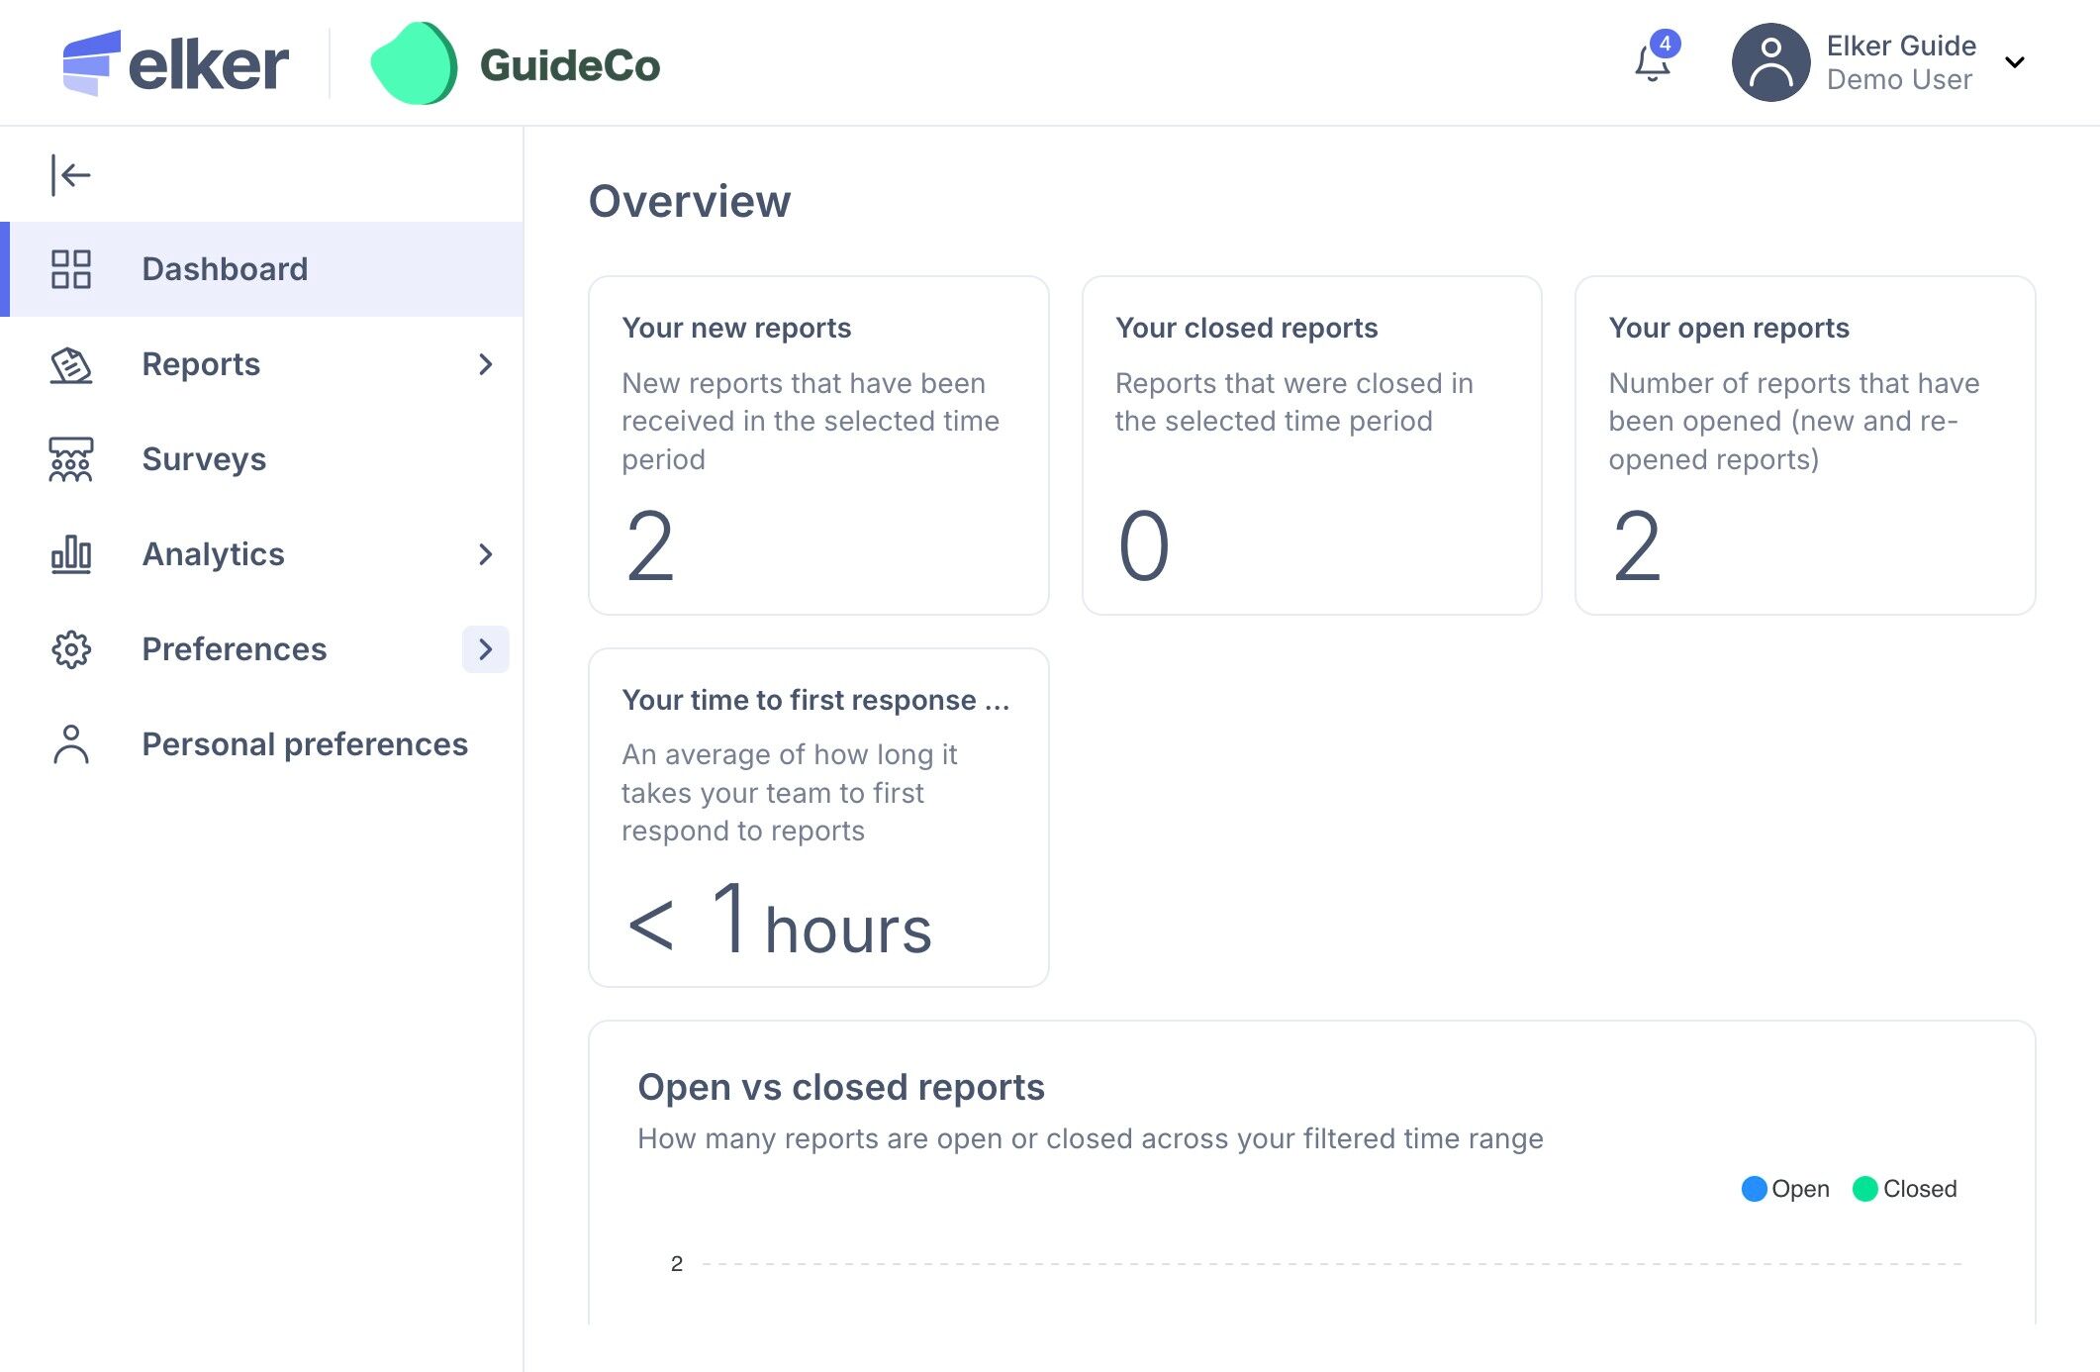Image resolution: width=2100 pixels, height=1372 pixels.
Task: Expand the Reports submenu chevron
Action: tap(485, 364)
